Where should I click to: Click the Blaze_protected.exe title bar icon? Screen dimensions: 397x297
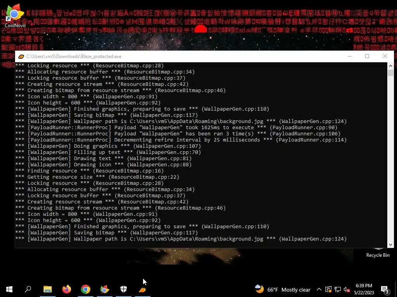click(x=21, y=56)
